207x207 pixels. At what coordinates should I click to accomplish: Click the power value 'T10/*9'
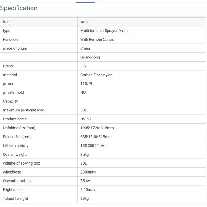pos(86,84)
